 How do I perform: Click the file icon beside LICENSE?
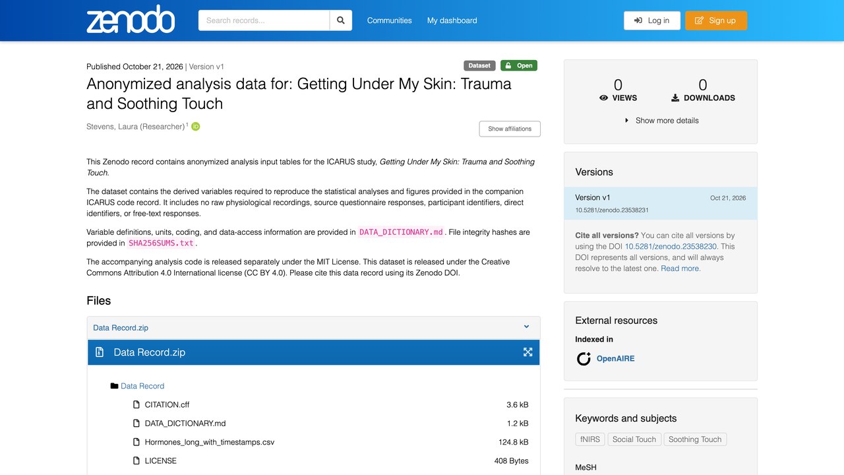pos(136,460)
